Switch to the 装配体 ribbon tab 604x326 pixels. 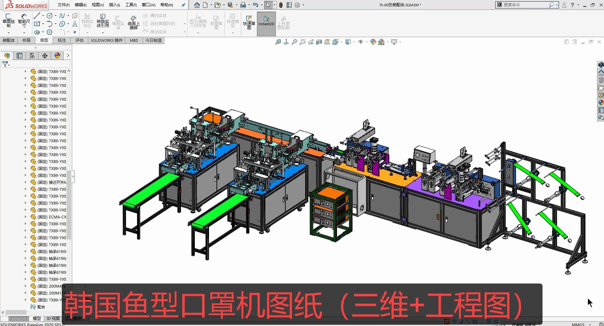tap(9, 40)
